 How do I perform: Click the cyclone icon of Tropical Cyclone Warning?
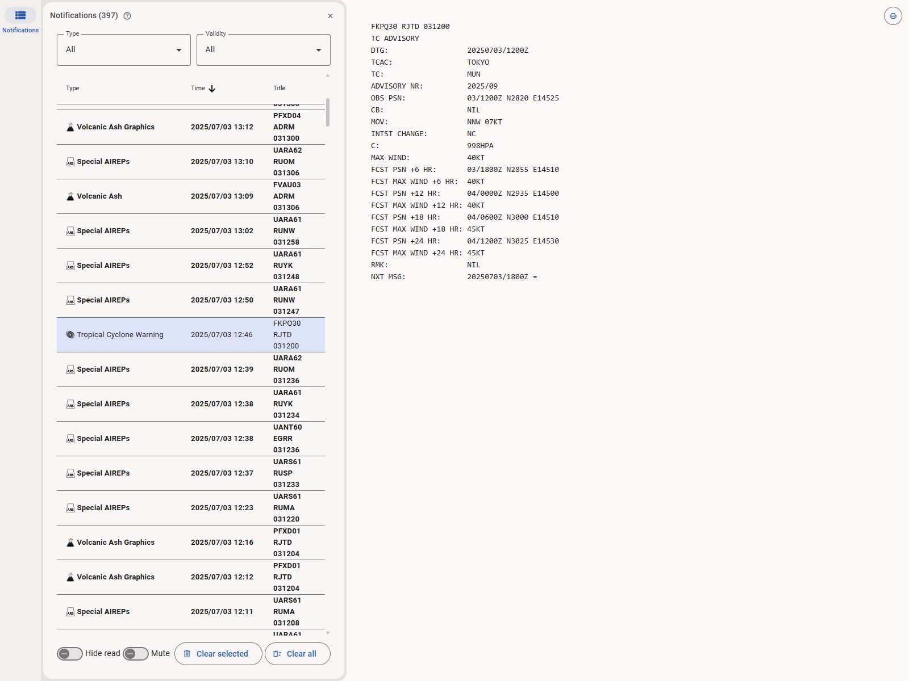70,335
